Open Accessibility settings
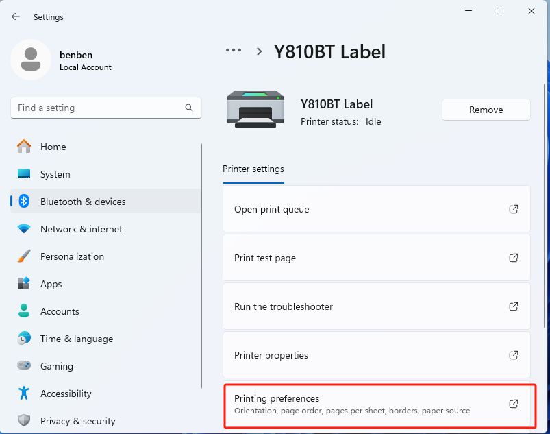The image size is (550, 434). 105,394
